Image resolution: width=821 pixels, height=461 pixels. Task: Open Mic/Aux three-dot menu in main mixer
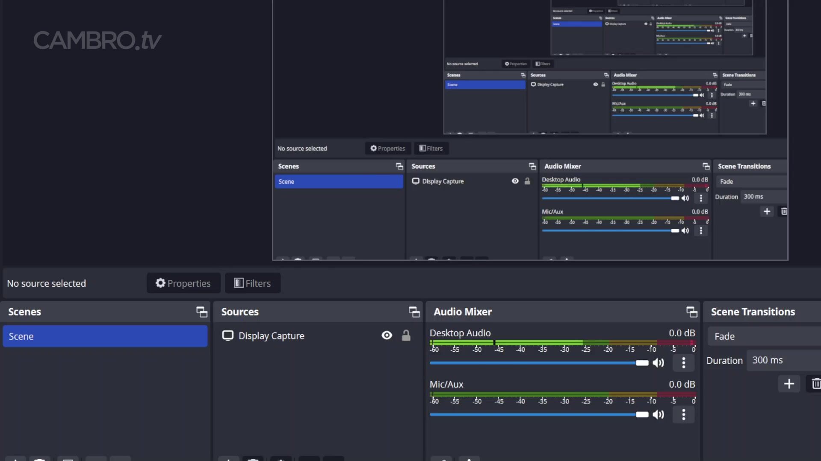(x=684, y=414)
